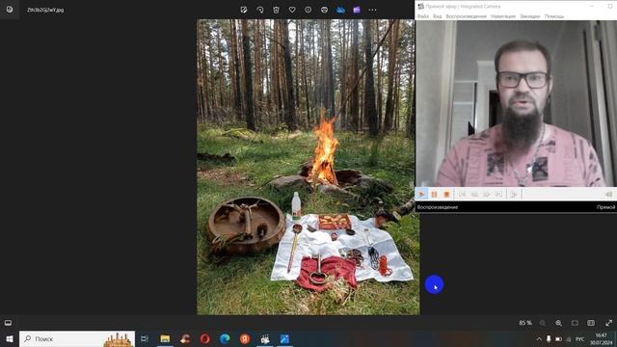The image size is (617, 347).
Task: Open the Помощь menu in player
Action: tap(554, 16)
